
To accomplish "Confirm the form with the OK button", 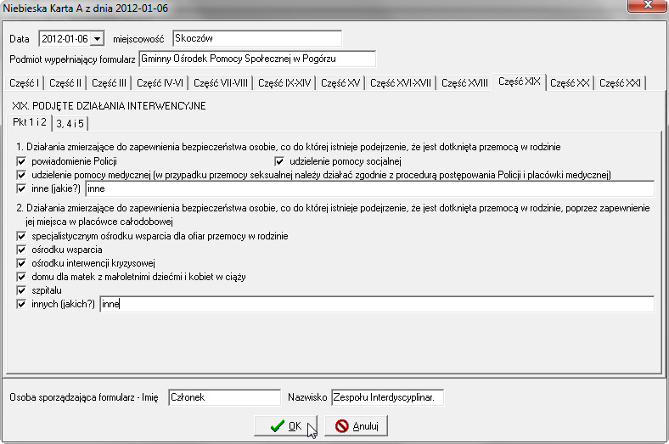I will [285, 425].
